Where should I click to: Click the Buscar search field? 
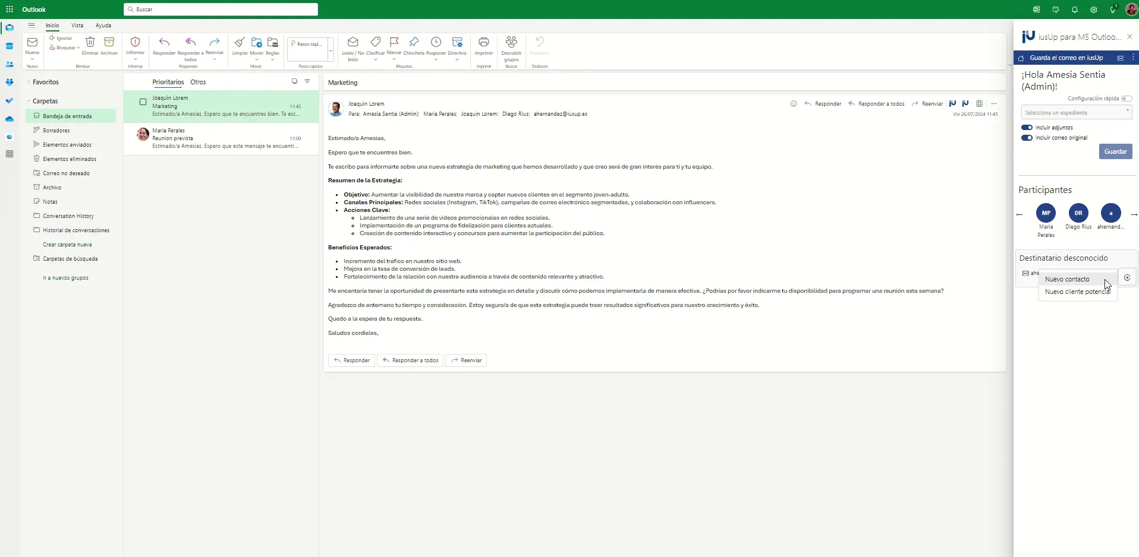pos(221,10)
